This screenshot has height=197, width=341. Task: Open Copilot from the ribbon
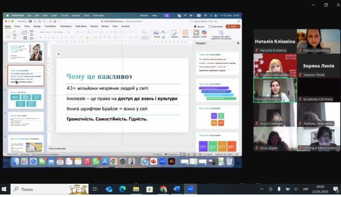click(x=204, y=33)
